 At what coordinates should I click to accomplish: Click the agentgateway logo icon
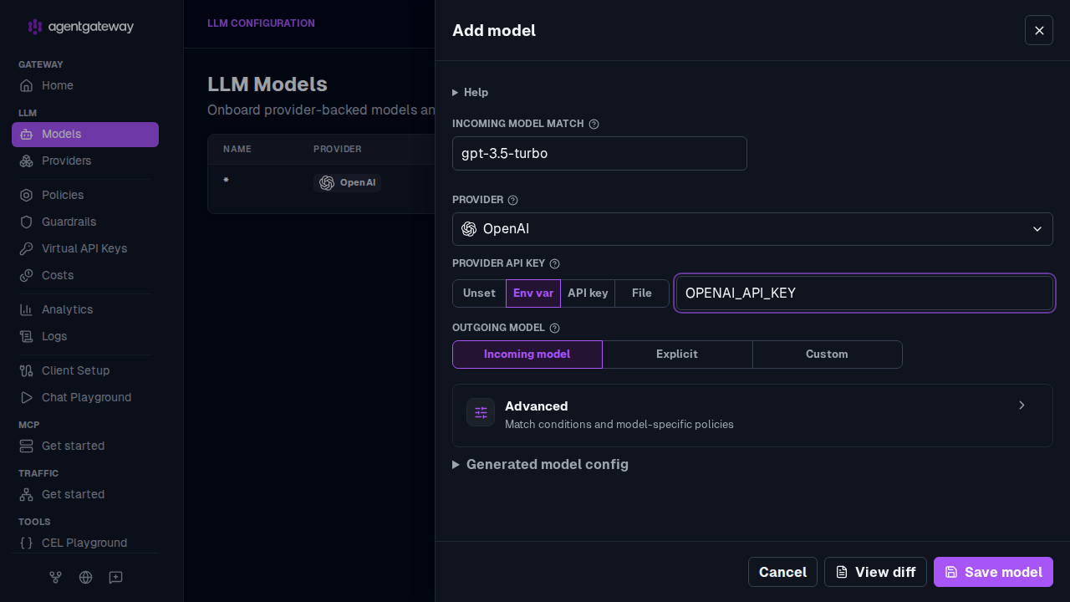coord(34,27)
